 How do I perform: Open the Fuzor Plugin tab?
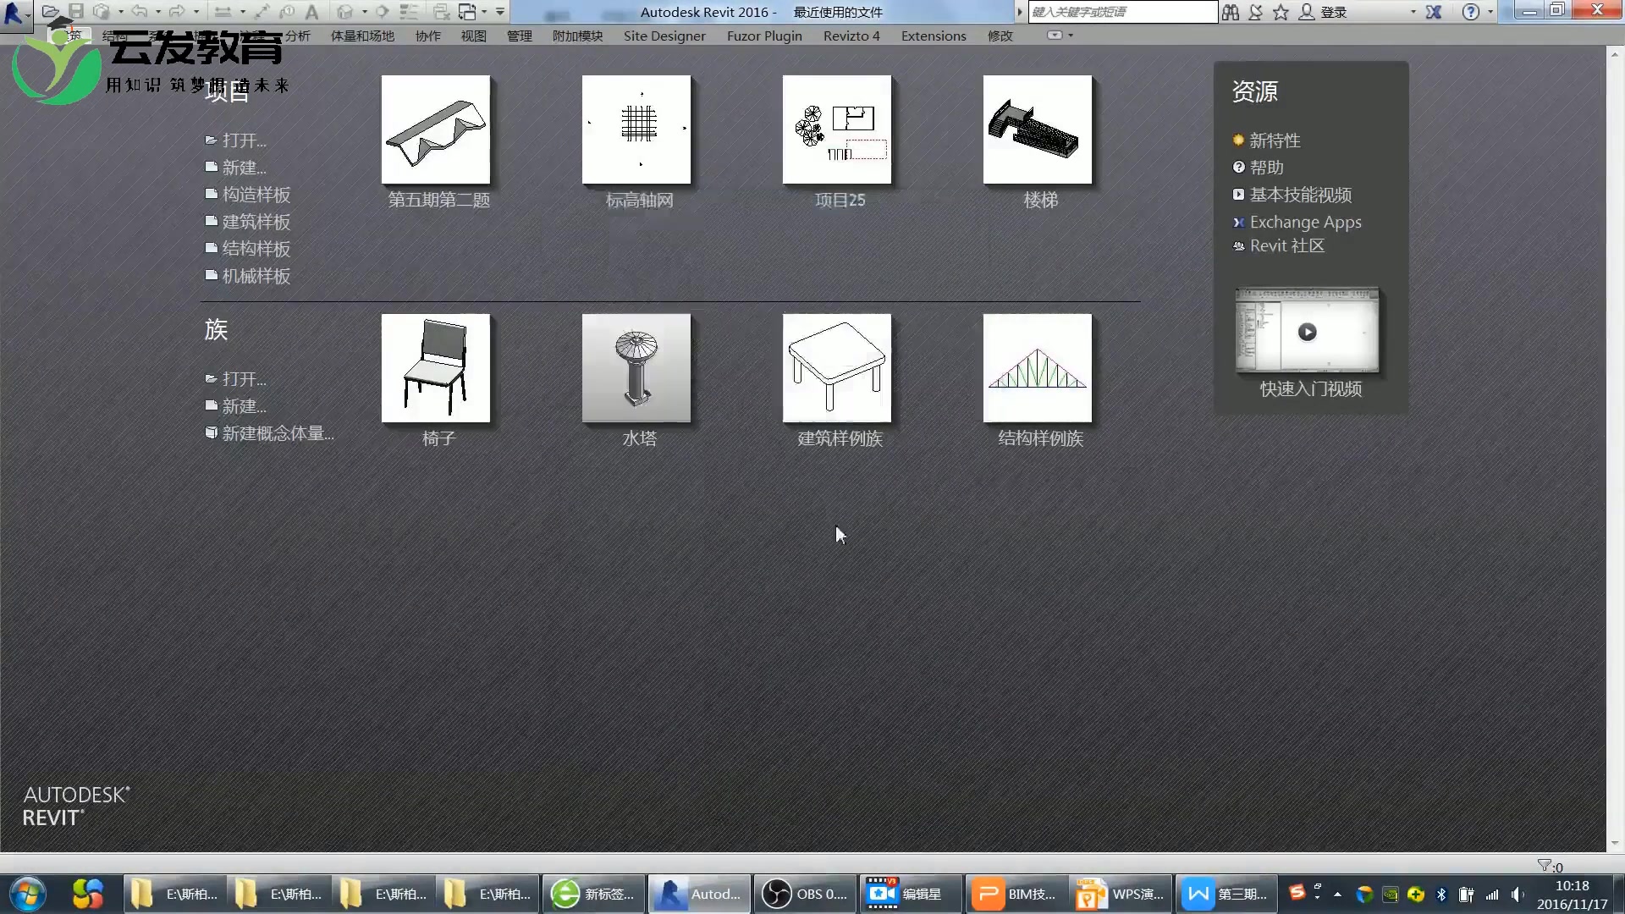[764, 36]
